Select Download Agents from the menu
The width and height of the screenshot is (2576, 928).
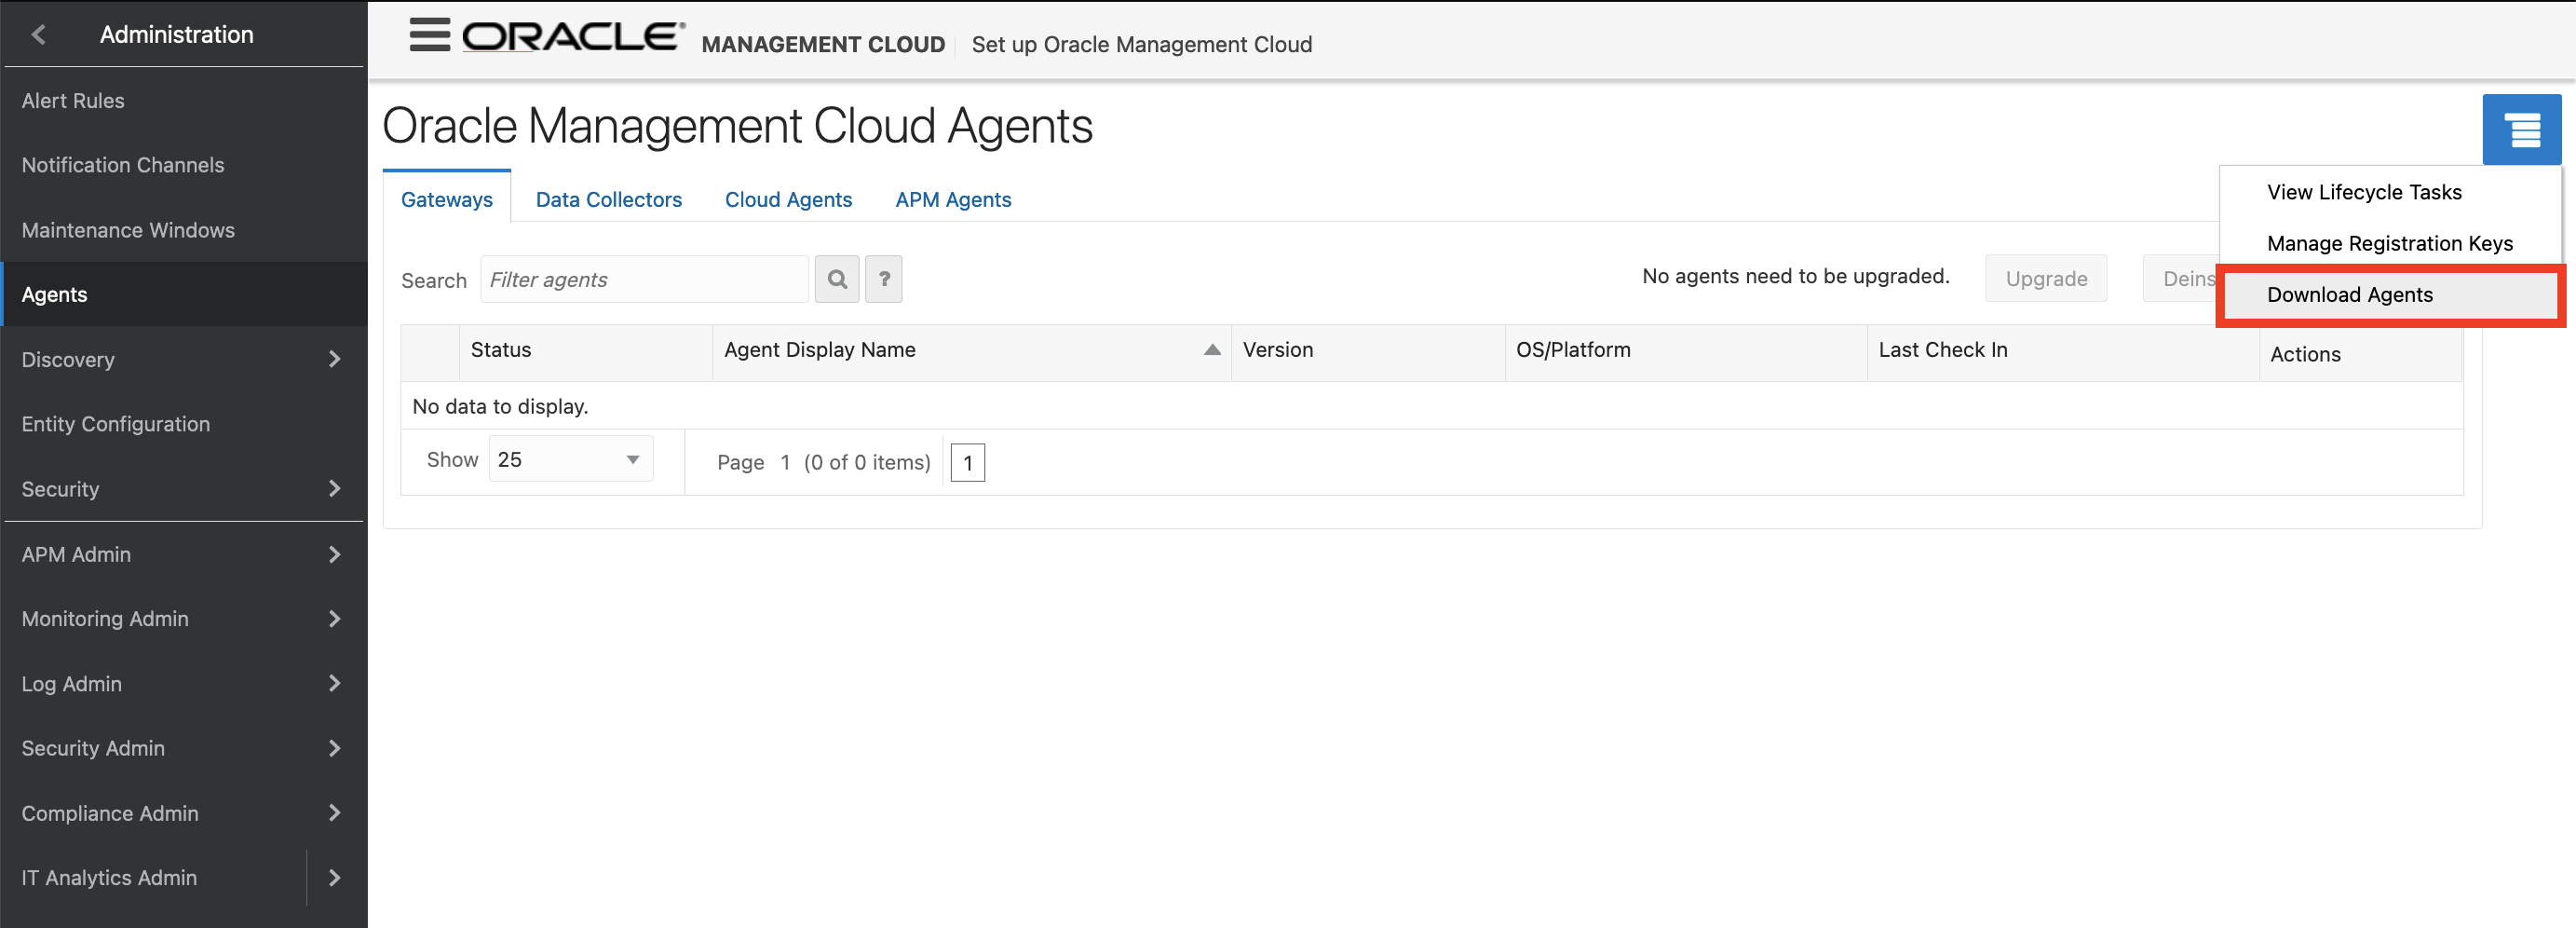(2351, 295)
